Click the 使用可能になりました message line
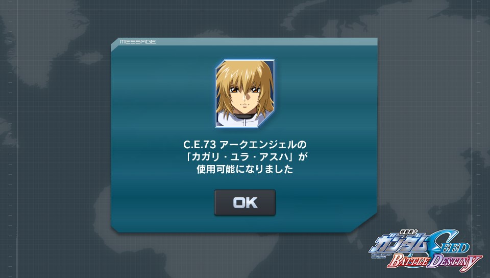 (x=244, y=169)
